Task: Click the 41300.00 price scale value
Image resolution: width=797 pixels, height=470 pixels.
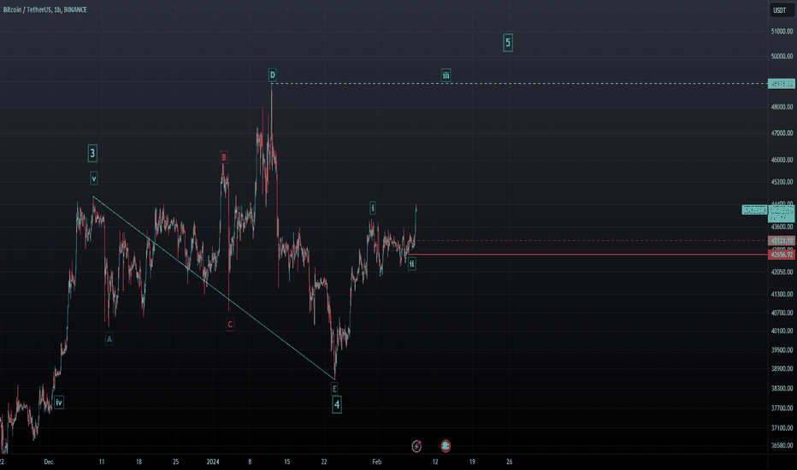Action: (782, 294)
